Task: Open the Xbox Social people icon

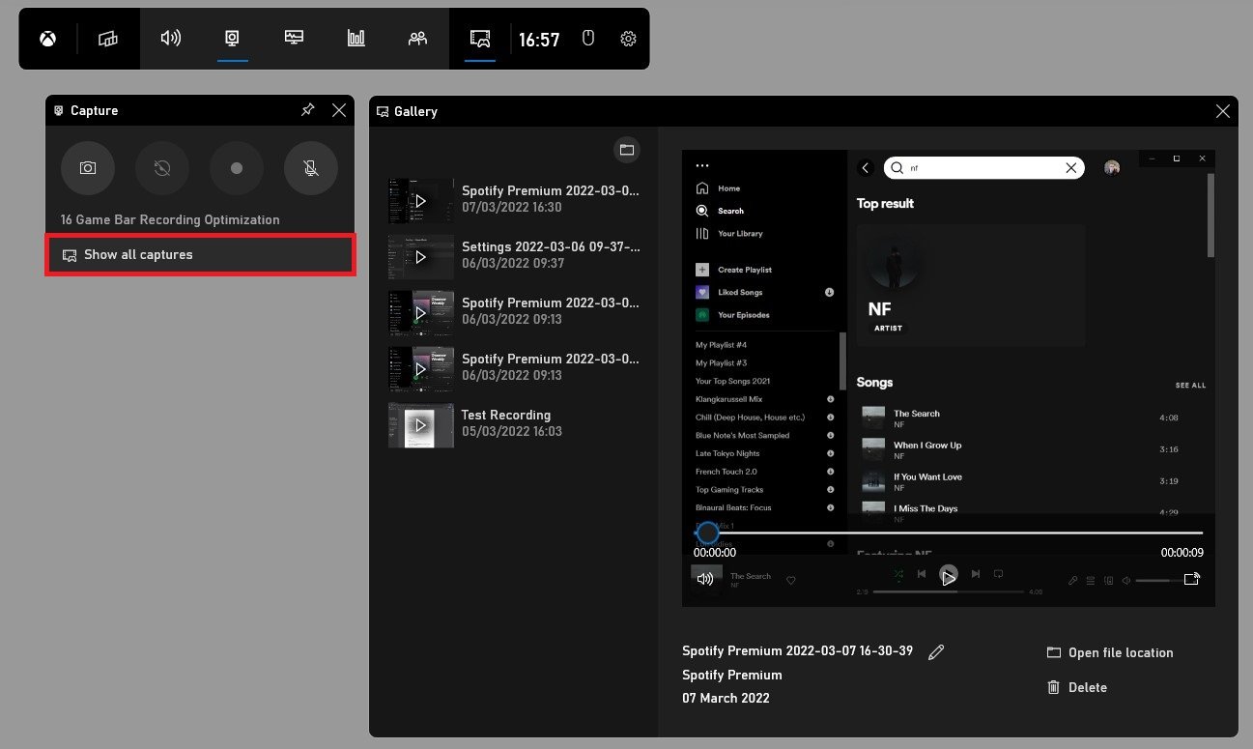Action: click(417, 39)
